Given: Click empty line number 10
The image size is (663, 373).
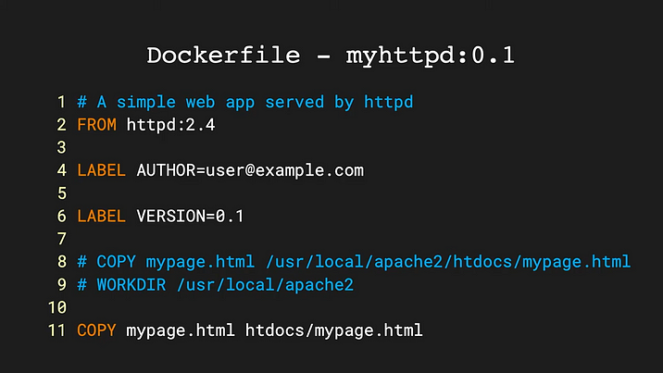Looking at the screenshot, I should click(56, 306).
